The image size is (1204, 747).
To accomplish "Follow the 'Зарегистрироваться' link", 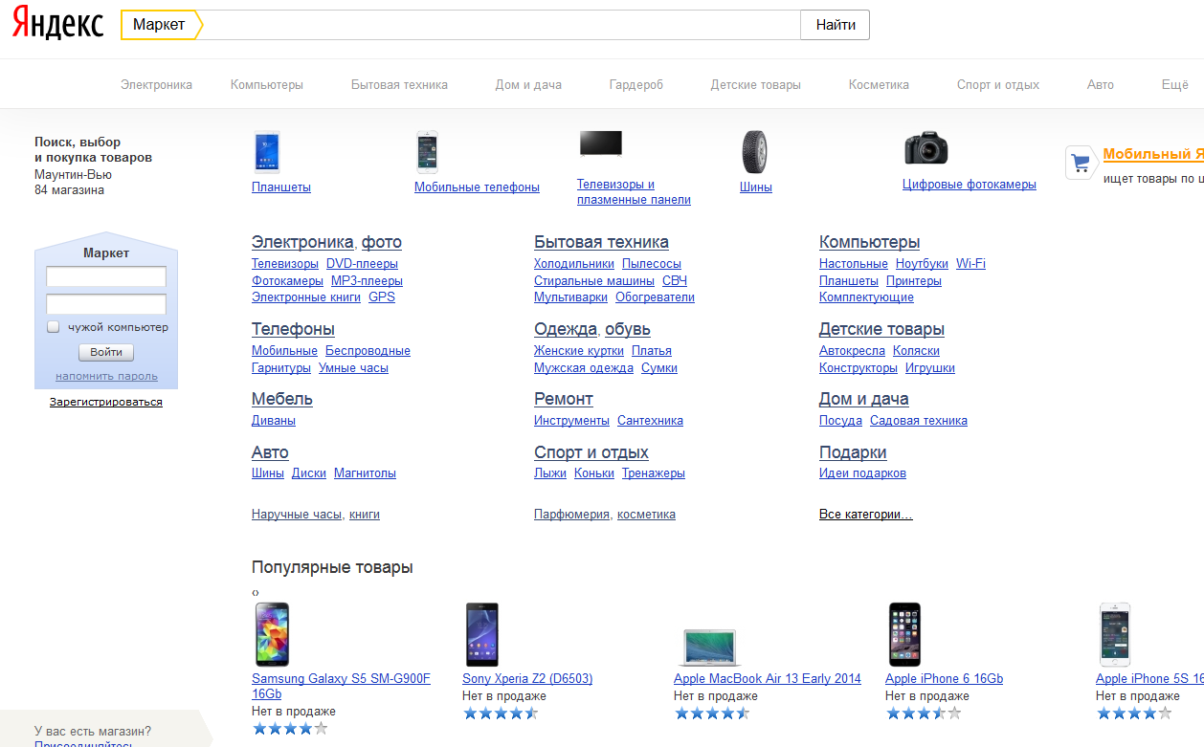I will click(x=106, y=402).
